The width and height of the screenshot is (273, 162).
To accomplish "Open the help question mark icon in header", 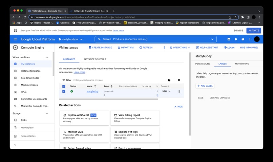I will coord(243,39).
